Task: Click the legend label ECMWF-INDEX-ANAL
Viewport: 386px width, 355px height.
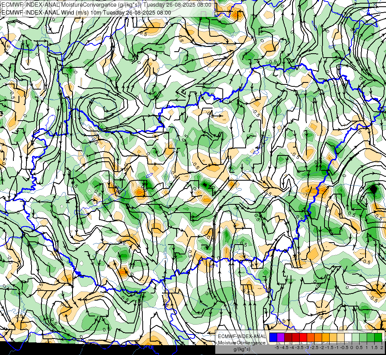Action: (242, 336)
